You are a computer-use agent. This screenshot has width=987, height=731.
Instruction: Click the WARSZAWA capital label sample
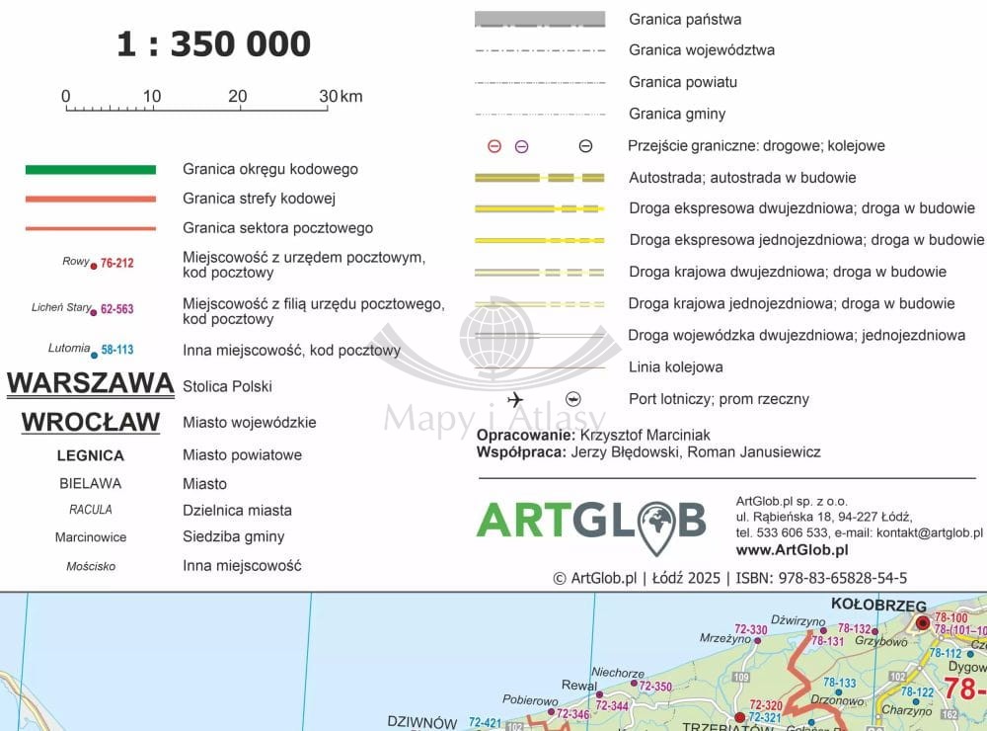[91, 383]
